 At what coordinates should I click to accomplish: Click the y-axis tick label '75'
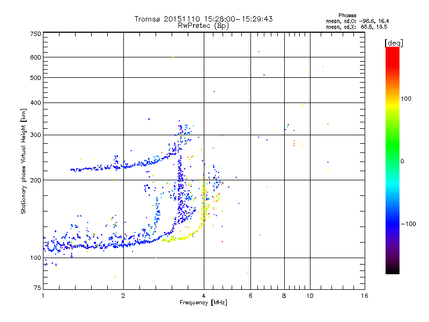tap(38, 288)
